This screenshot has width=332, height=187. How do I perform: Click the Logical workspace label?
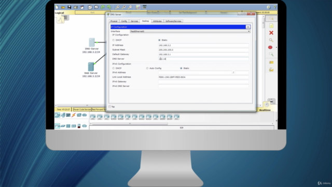click(59, 12)
